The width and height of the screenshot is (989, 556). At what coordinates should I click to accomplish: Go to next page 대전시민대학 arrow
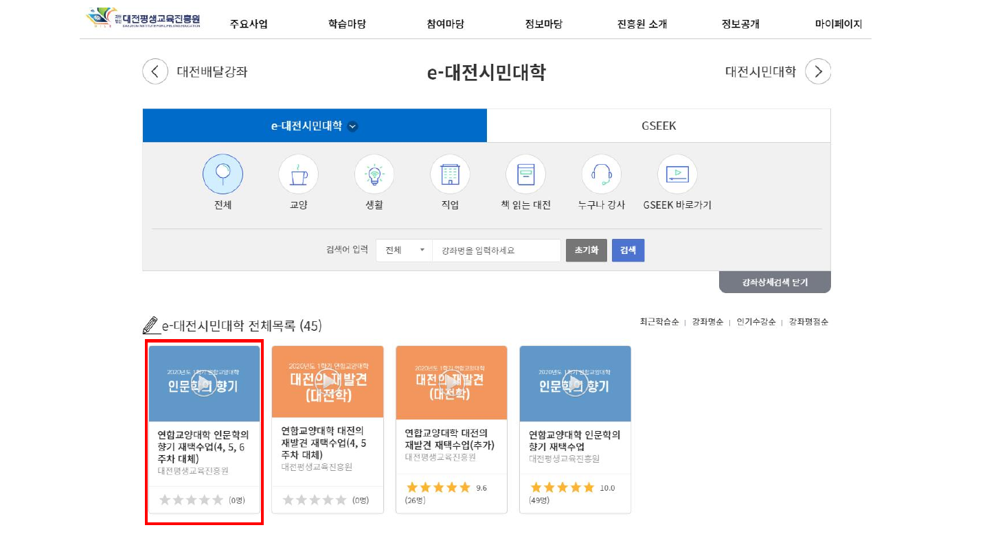pos(818,71)
